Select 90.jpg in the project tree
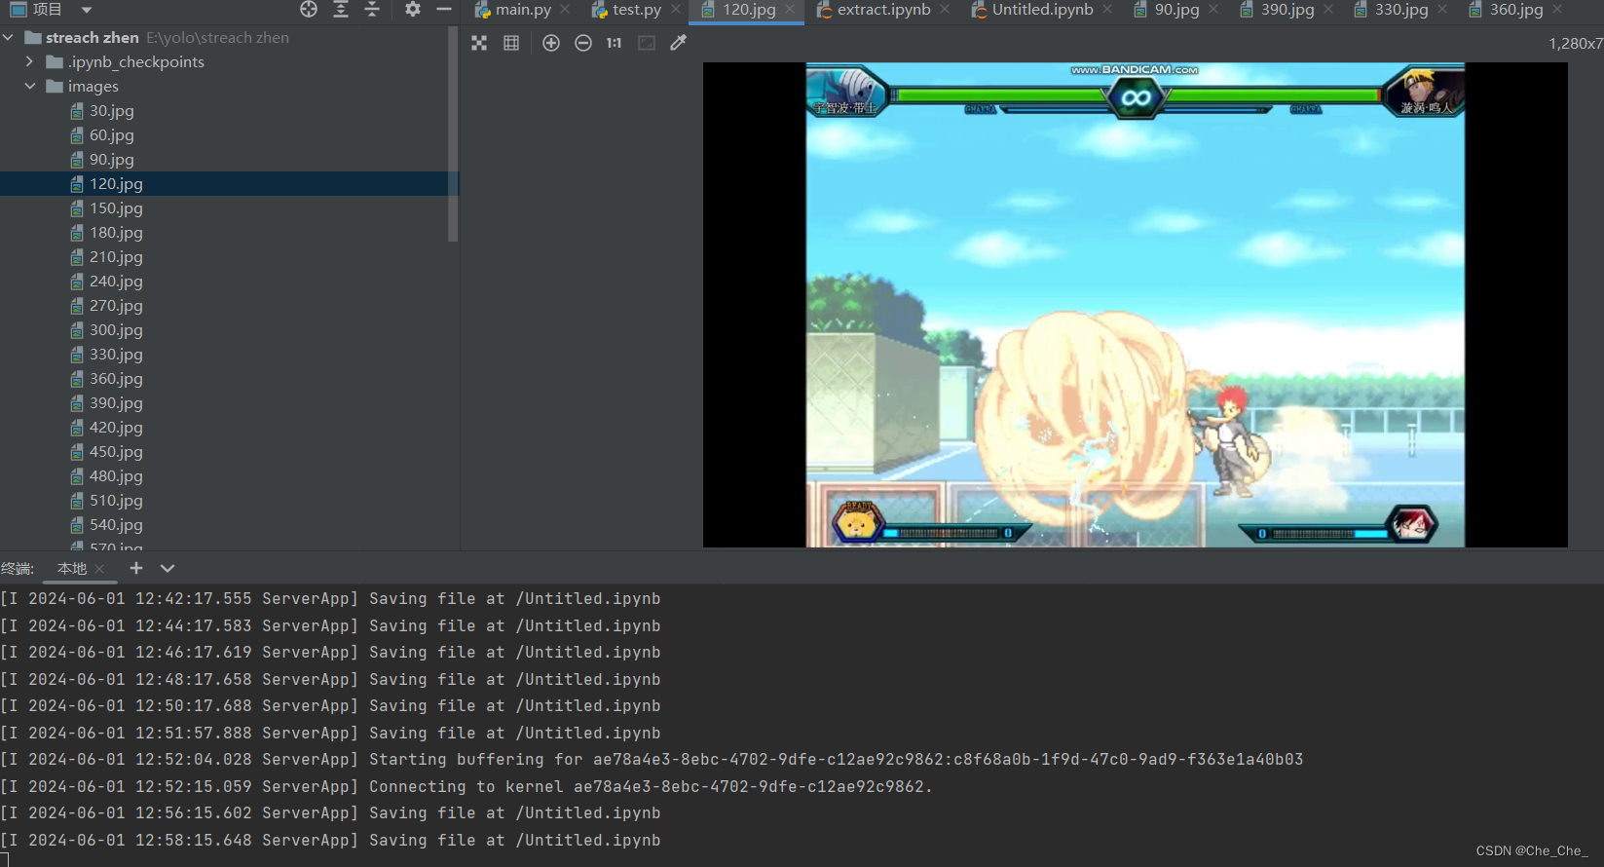 click(111, 160)
